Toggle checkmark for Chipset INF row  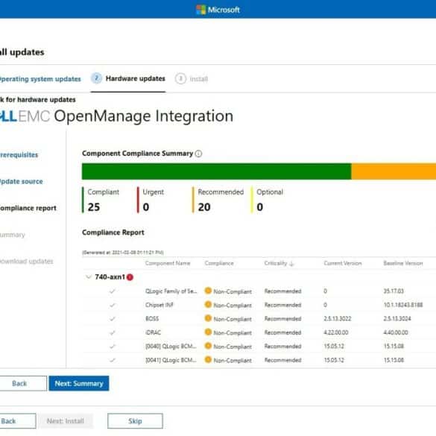coord(113,305)
